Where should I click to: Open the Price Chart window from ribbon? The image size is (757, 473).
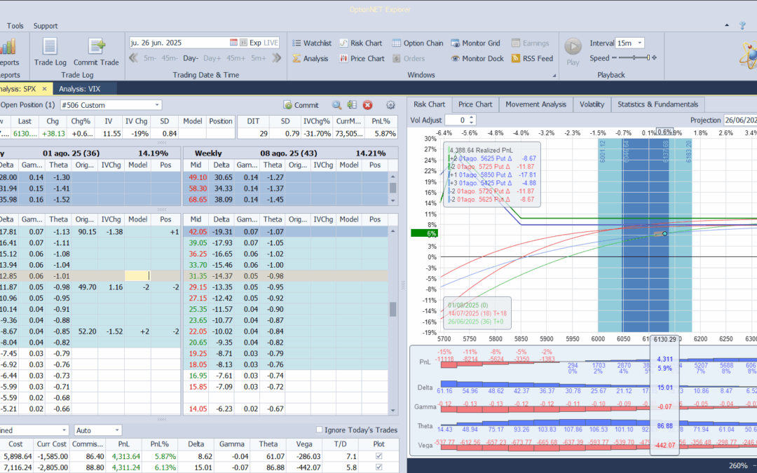coord(362,58)
